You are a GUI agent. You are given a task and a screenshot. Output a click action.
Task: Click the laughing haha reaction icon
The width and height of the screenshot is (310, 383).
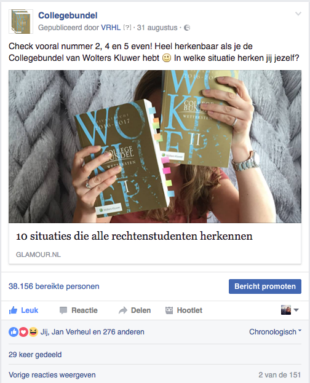tap(33, 332)
